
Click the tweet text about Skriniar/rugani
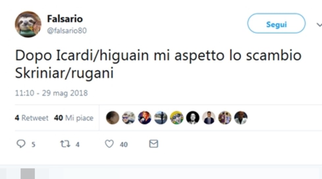coord(158,64)
